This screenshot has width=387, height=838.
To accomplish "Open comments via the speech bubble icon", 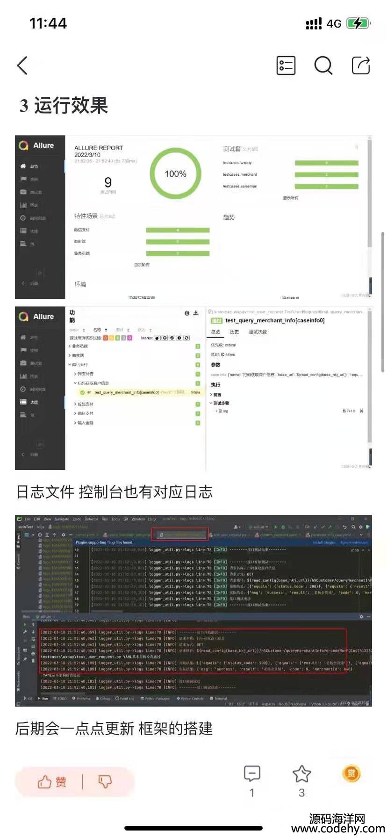I will coord(252,773).
